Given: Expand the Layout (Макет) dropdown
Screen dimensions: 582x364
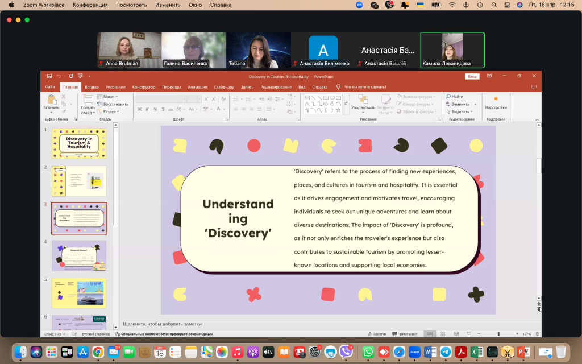Looking at the screenshot, I should 108,97.
